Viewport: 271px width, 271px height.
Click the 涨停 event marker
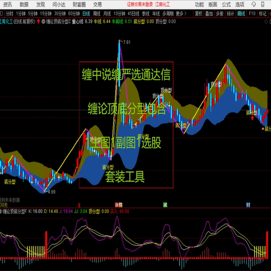tap(119, 205)
